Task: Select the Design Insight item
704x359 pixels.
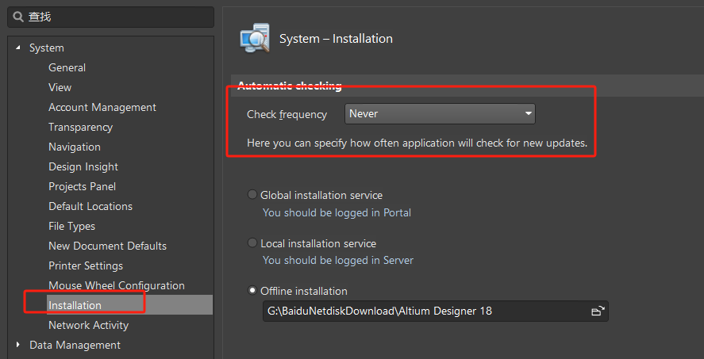Action: point(83,167)
